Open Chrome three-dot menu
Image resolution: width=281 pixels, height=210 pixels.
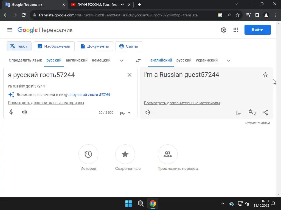(275, 15)
